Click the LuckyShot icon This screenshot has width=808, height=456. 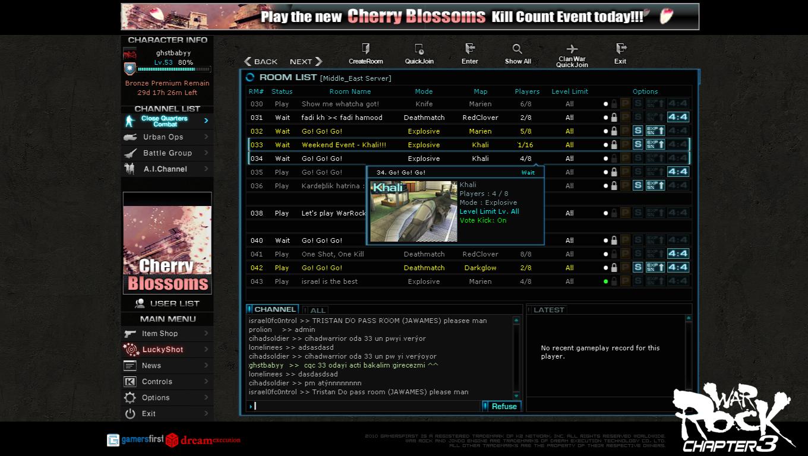click(x=130, y=349)
